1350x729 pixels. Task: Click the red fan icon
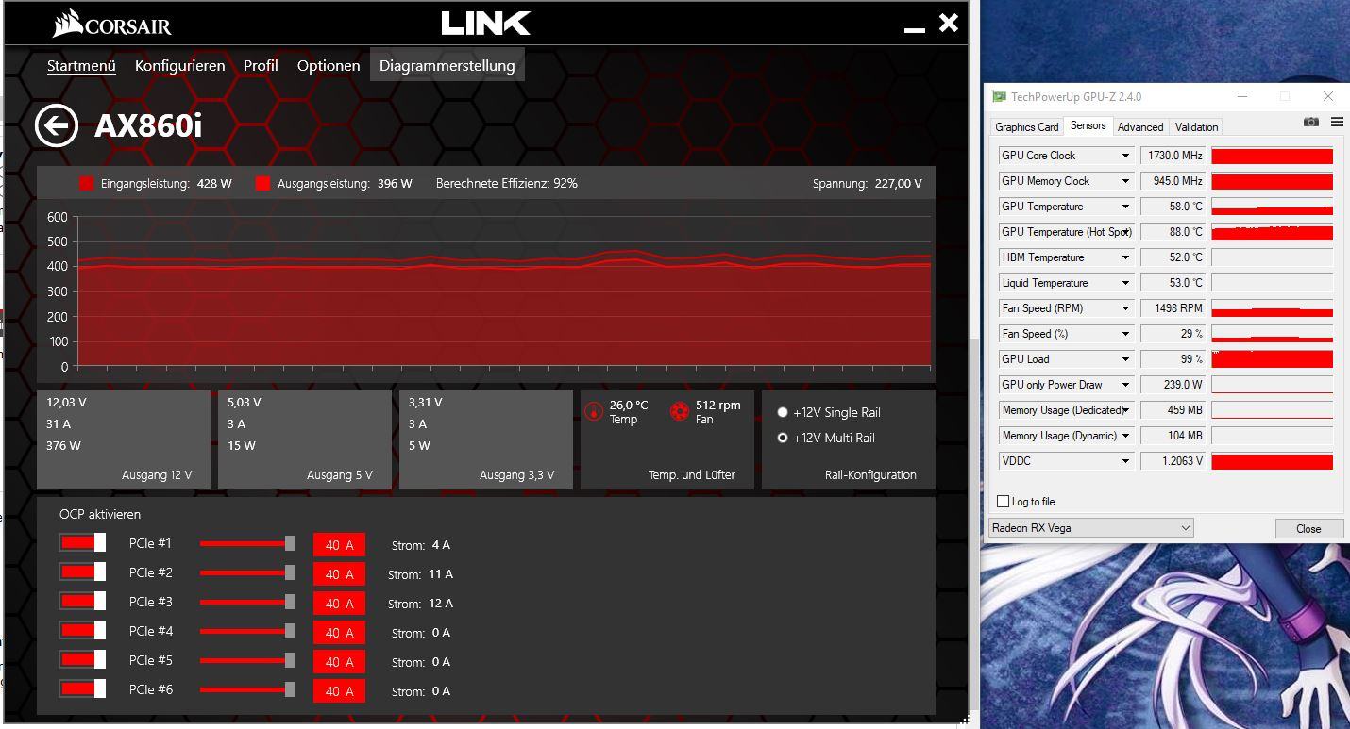[680, 411]
